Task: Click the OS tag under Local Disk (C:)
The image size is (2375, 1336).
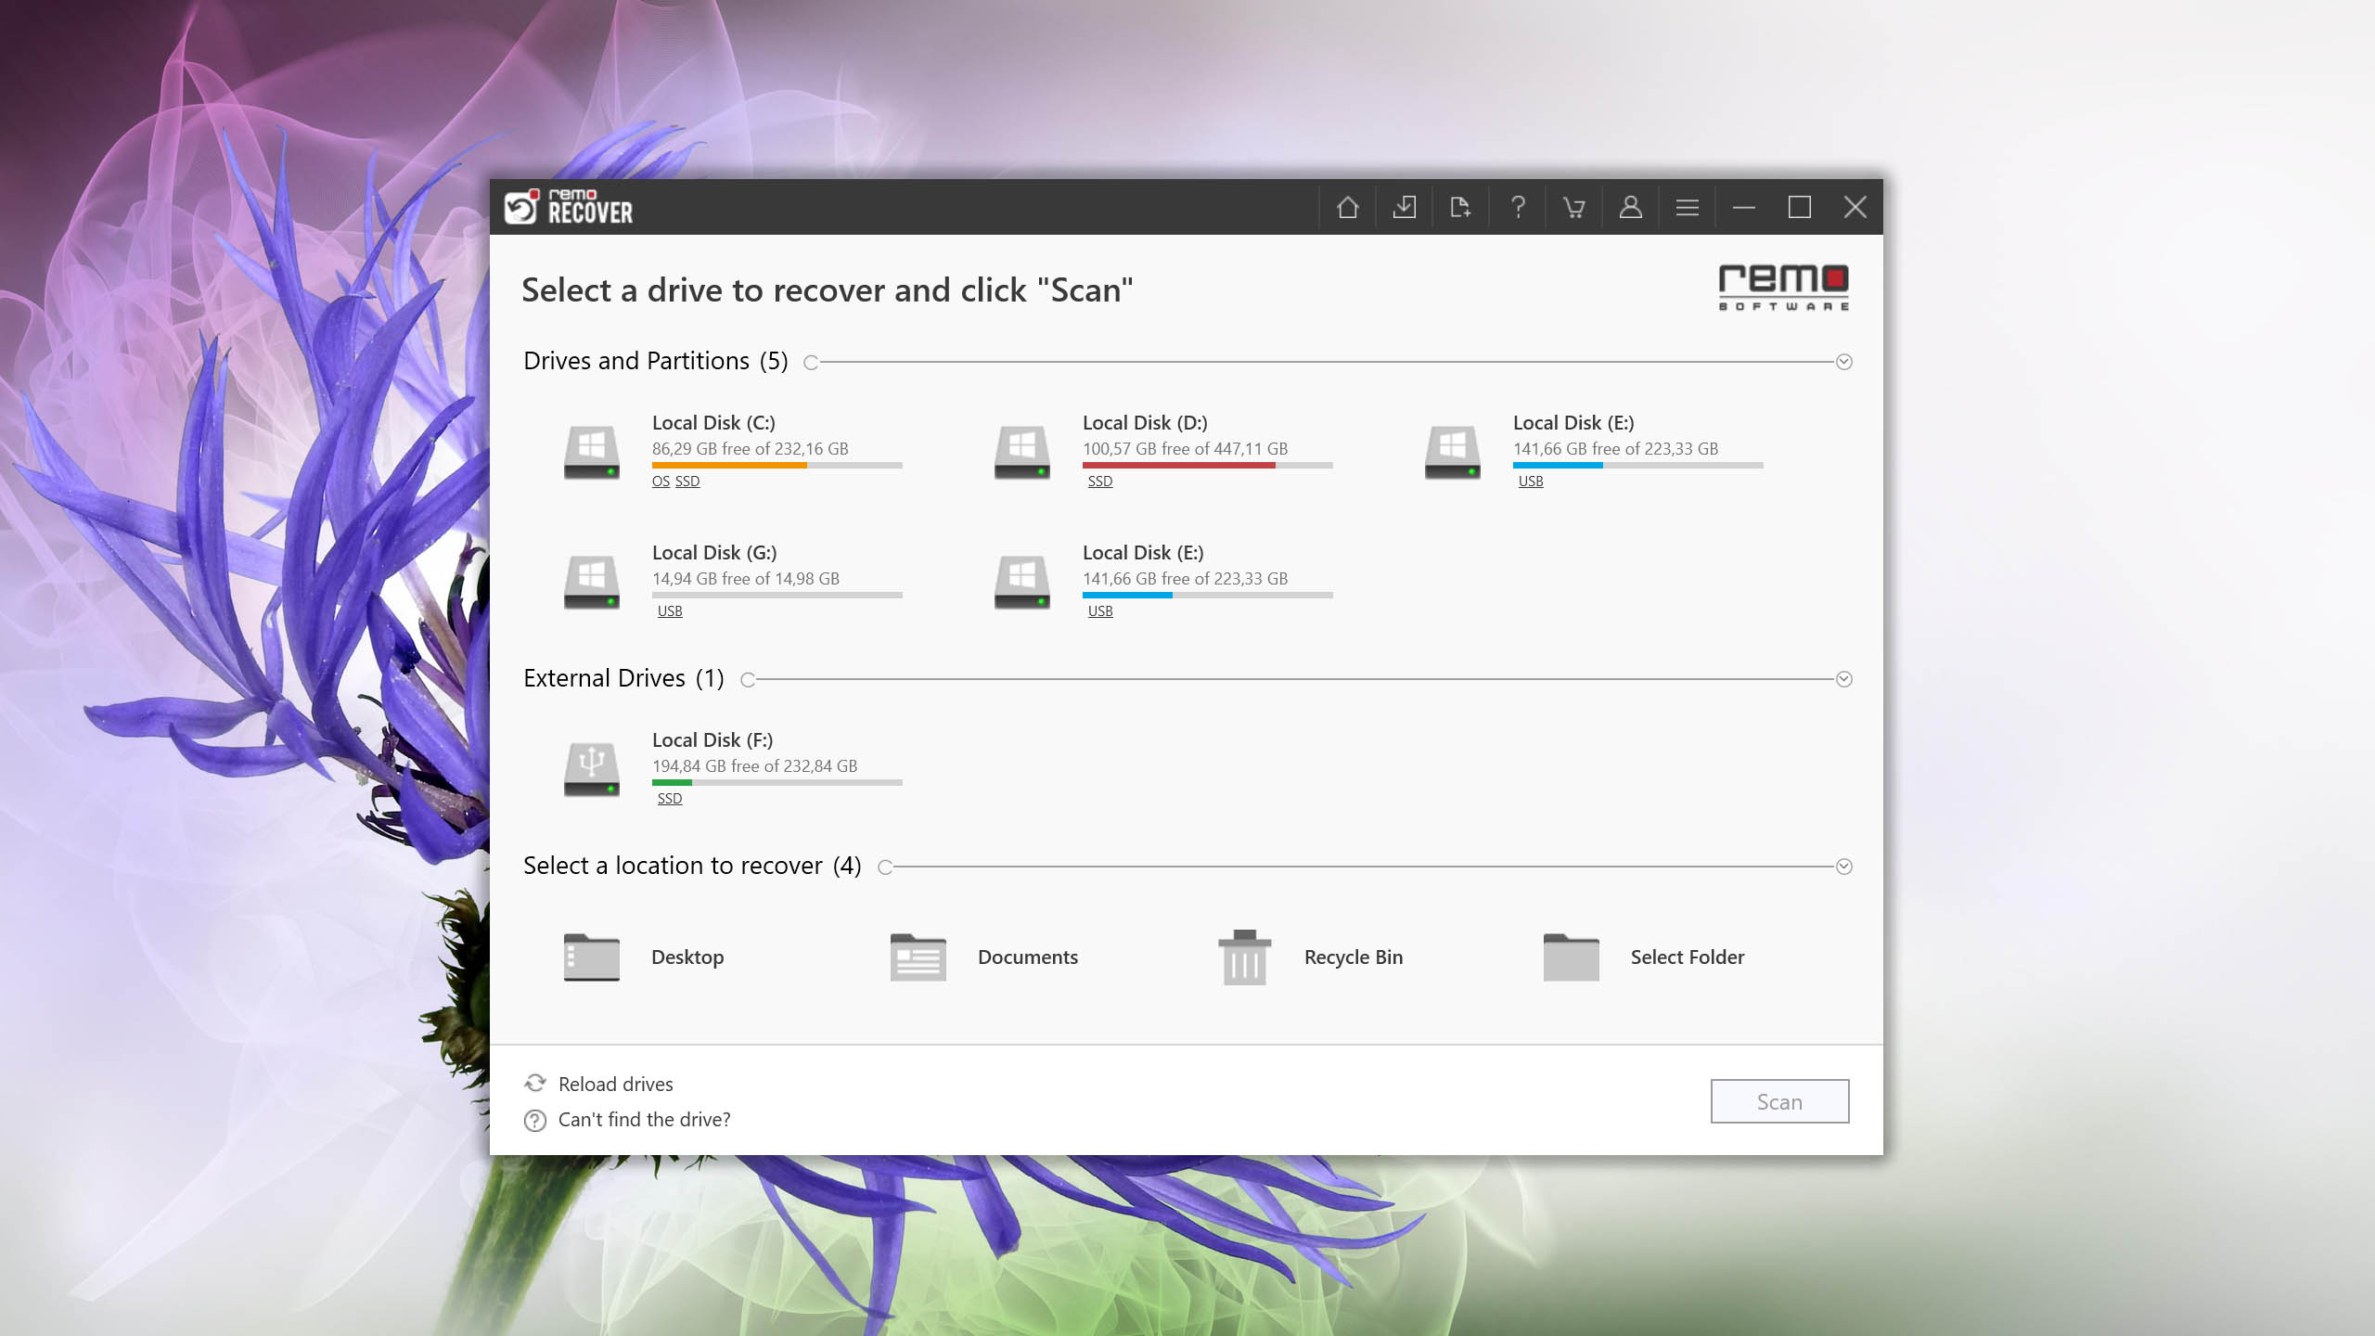Action: [x=661, y=481]
